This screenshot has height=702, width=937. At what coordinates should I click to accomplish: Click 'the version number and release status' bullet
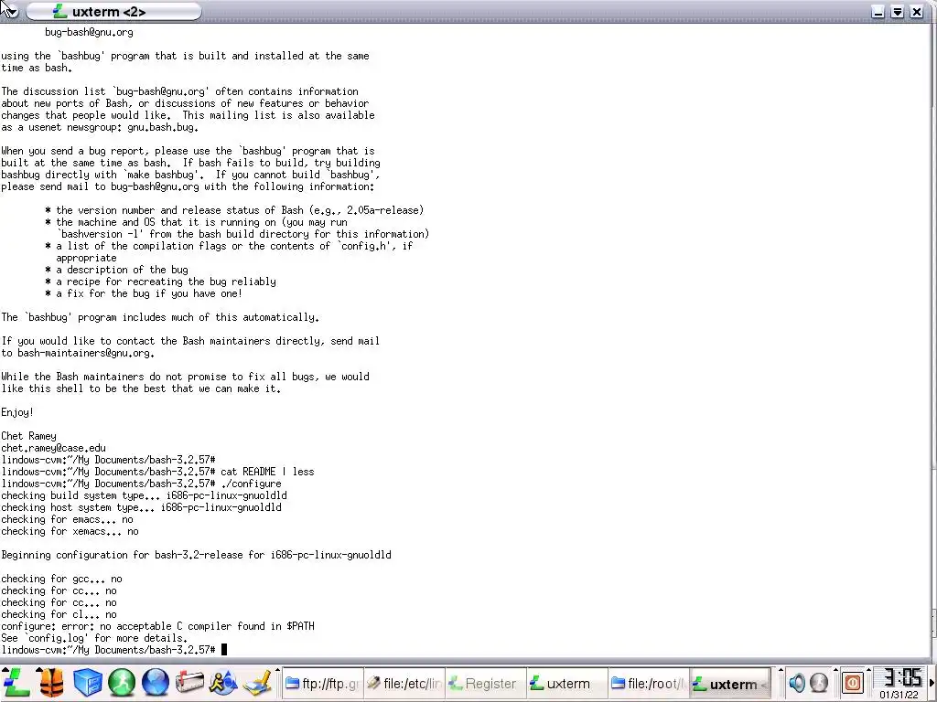(x=234, y=210)
